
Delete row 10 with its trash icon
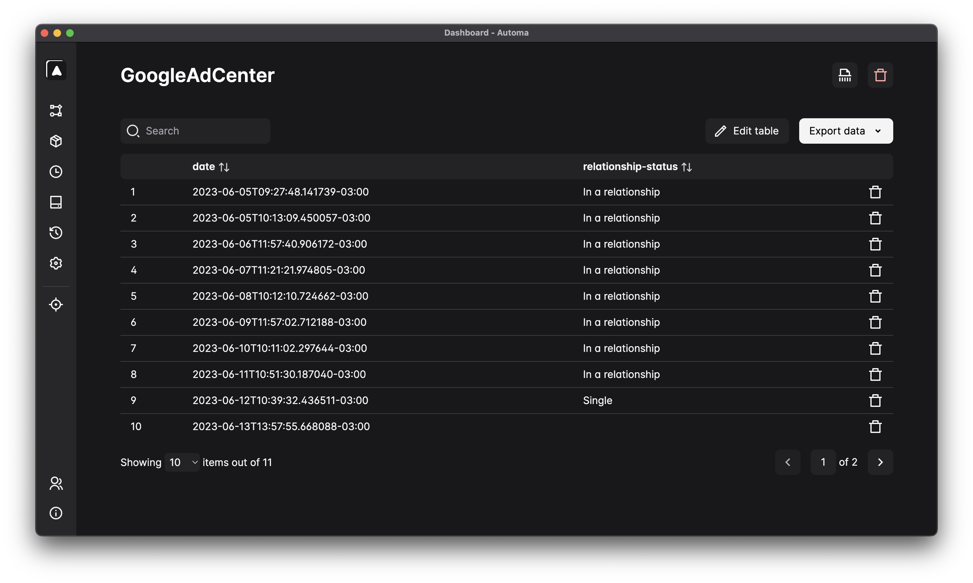point(875,427)
